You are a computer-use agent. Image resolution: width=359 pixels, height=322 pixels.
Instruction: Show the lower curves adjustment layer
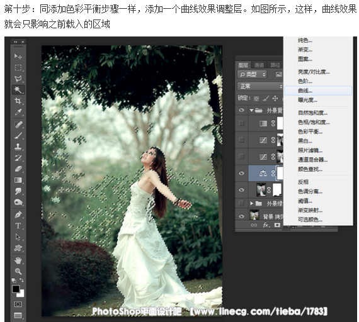point(241,157)
